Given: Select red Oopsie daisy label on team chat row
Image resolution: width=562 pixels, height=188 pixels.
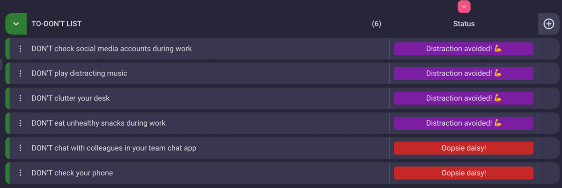Looking at the screenshot, I should (464, 148).
